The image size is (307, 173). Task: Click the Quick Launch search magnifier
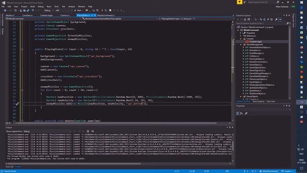pyautogui.click(x=278, y=2)
